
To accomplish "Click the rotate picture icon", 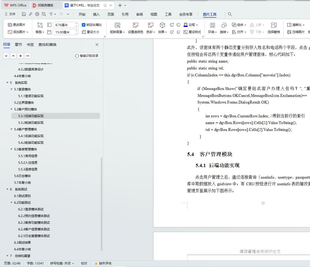I will pyautogui.click(x=224, y=25).
